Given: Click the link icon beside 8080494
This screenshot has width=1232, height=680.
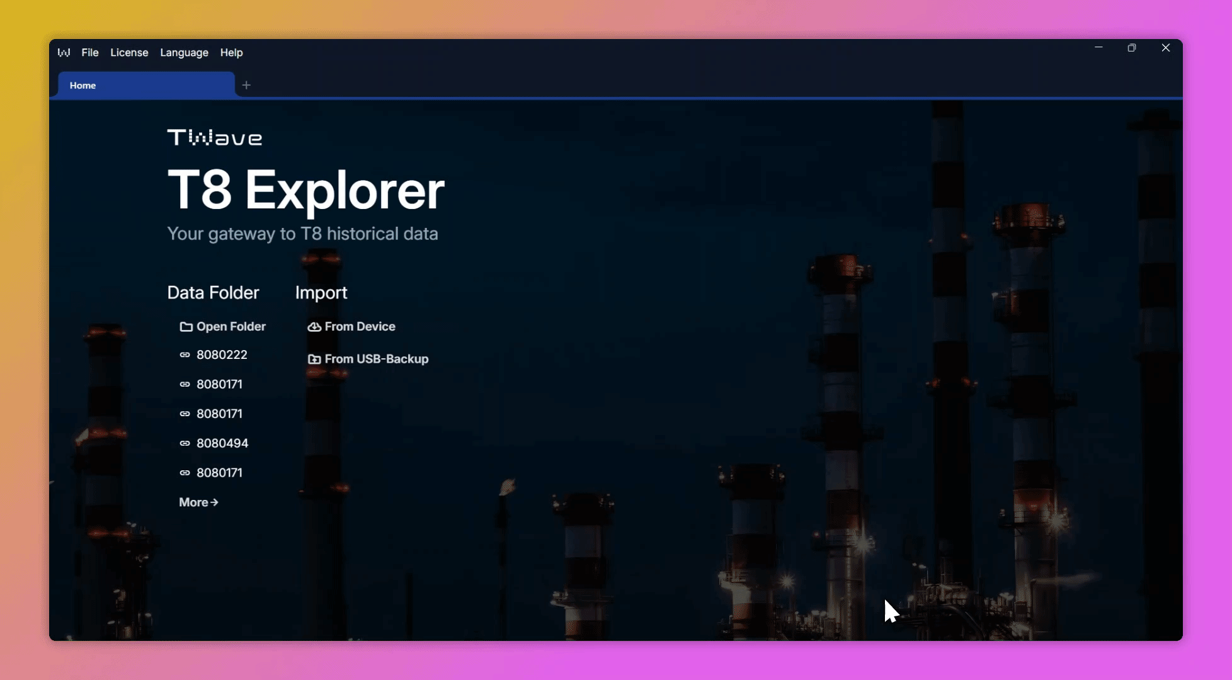Looking at the screenshot, I should pos(185,443).
